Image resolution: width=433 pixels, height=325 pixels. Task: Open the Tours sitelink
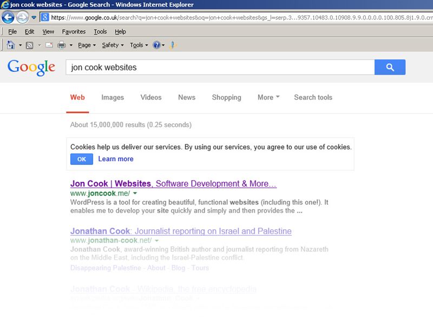(200, 268)
